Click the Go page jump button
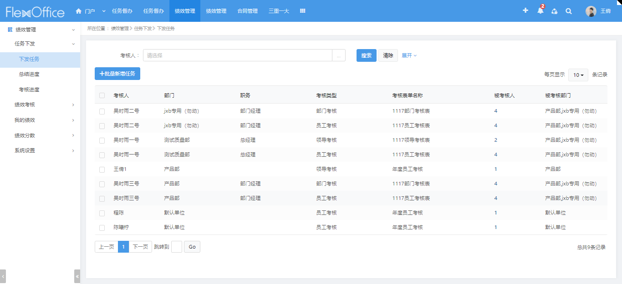Viewport: 622px width, 284px height. point(192,247)
